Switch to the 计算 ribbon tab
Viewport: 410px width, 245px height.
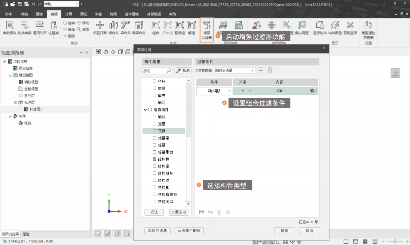pyautogui.click(x=69, y=14)
